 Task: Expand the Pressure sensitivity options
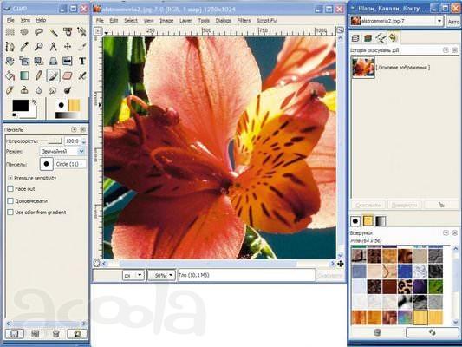pyautogui.click(x=10, y=178)
